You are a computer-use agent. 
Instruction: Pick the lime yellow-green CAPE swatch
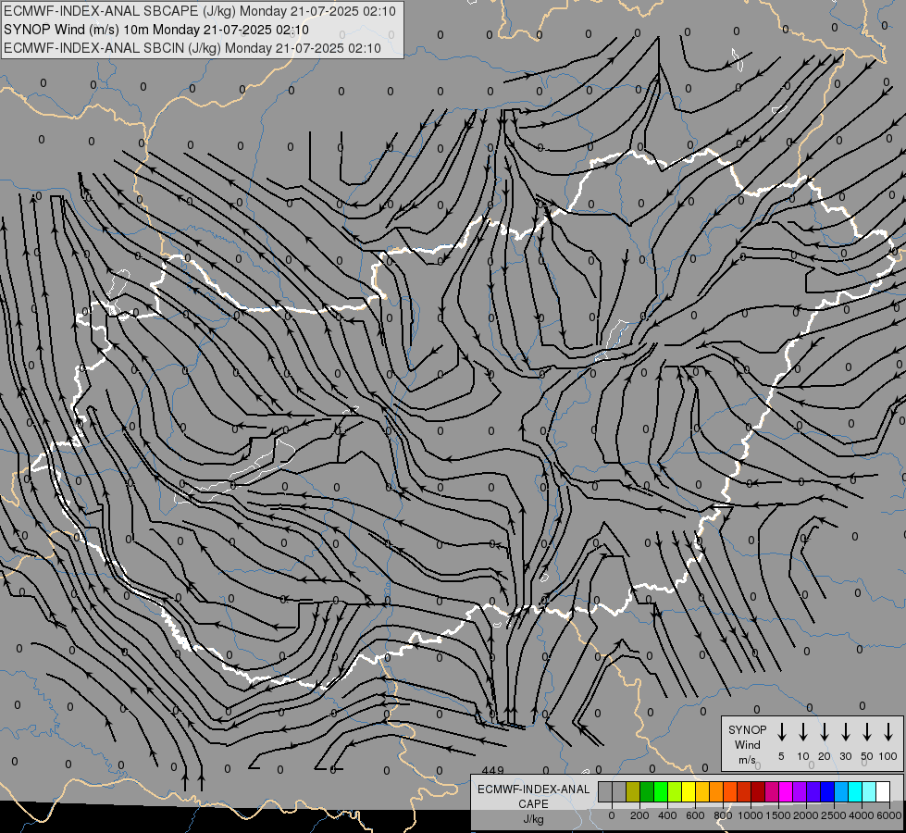[675, 791]
